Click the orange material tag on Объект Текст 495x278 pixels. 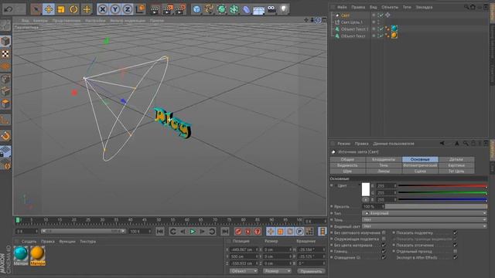[394, 36]
